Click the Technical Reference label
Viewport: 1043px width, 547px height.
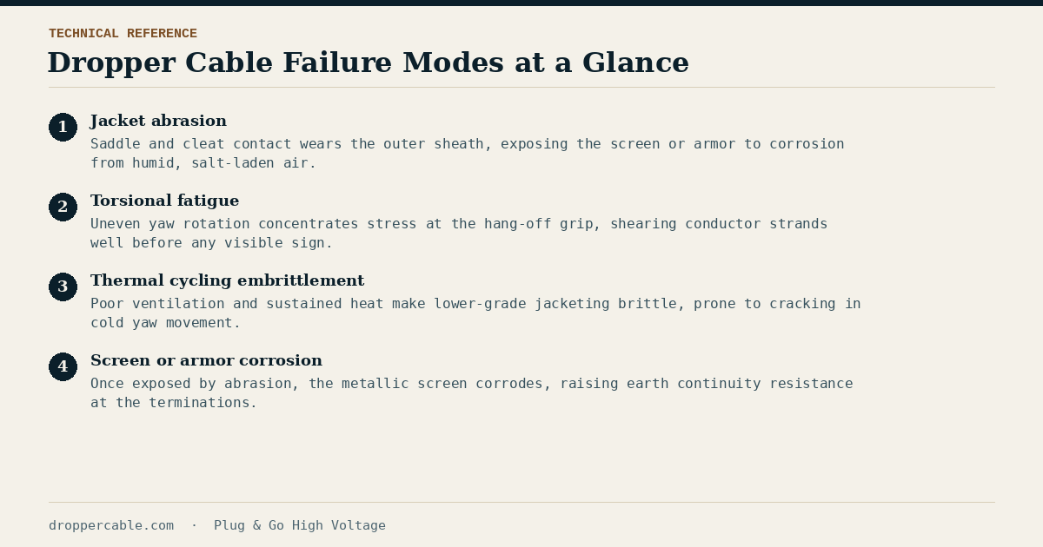(x=123, y=34)
